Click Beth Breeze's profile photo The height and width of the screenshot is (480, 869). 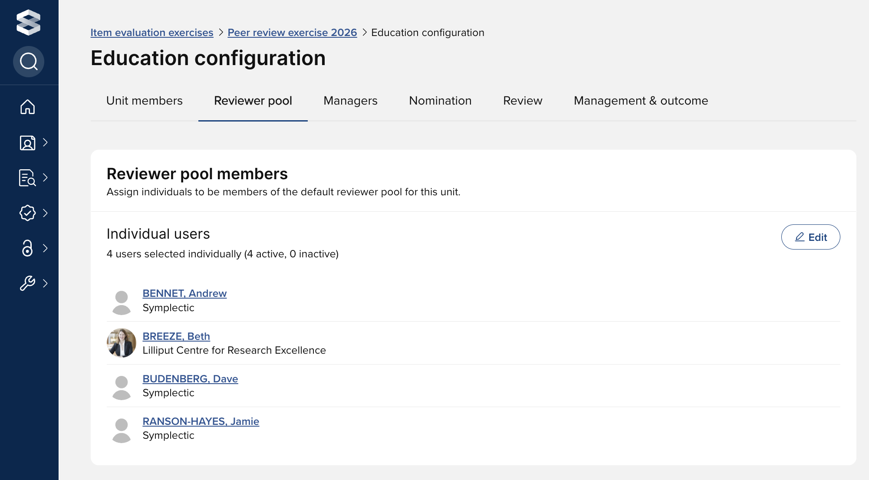pos(122,343)
